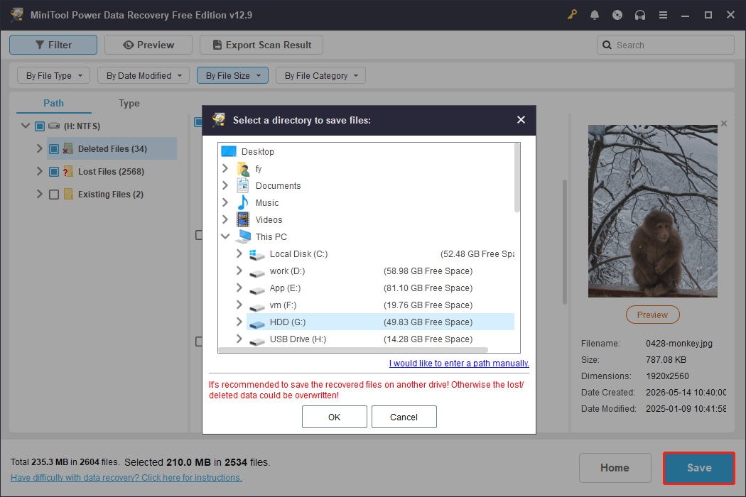Click the Existing Files folder icon
Image resolution: width=746 pixels, height=497 pixels.
coord(68,194)
